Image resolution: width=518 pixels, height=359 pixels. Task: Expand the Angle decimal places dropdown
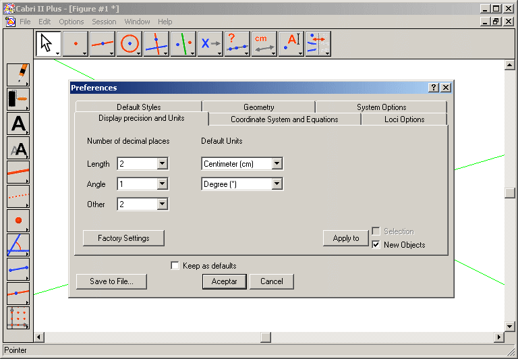click(x=162, y=184)
